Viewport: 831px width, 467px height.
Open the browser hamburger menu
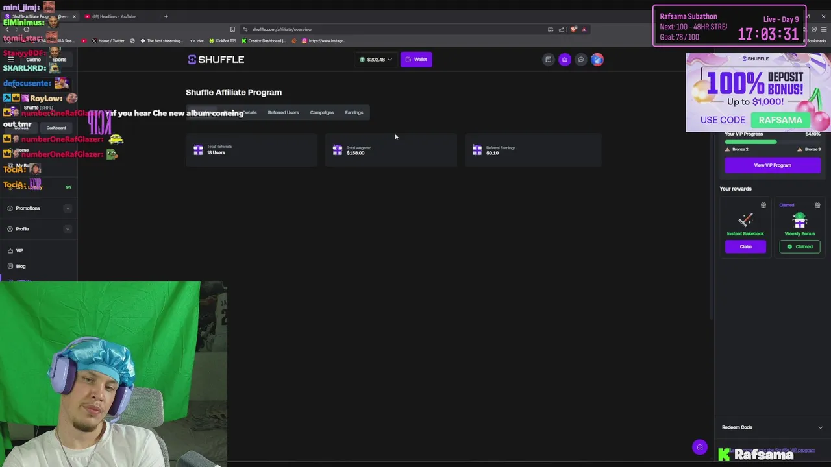tap(824, 29)
